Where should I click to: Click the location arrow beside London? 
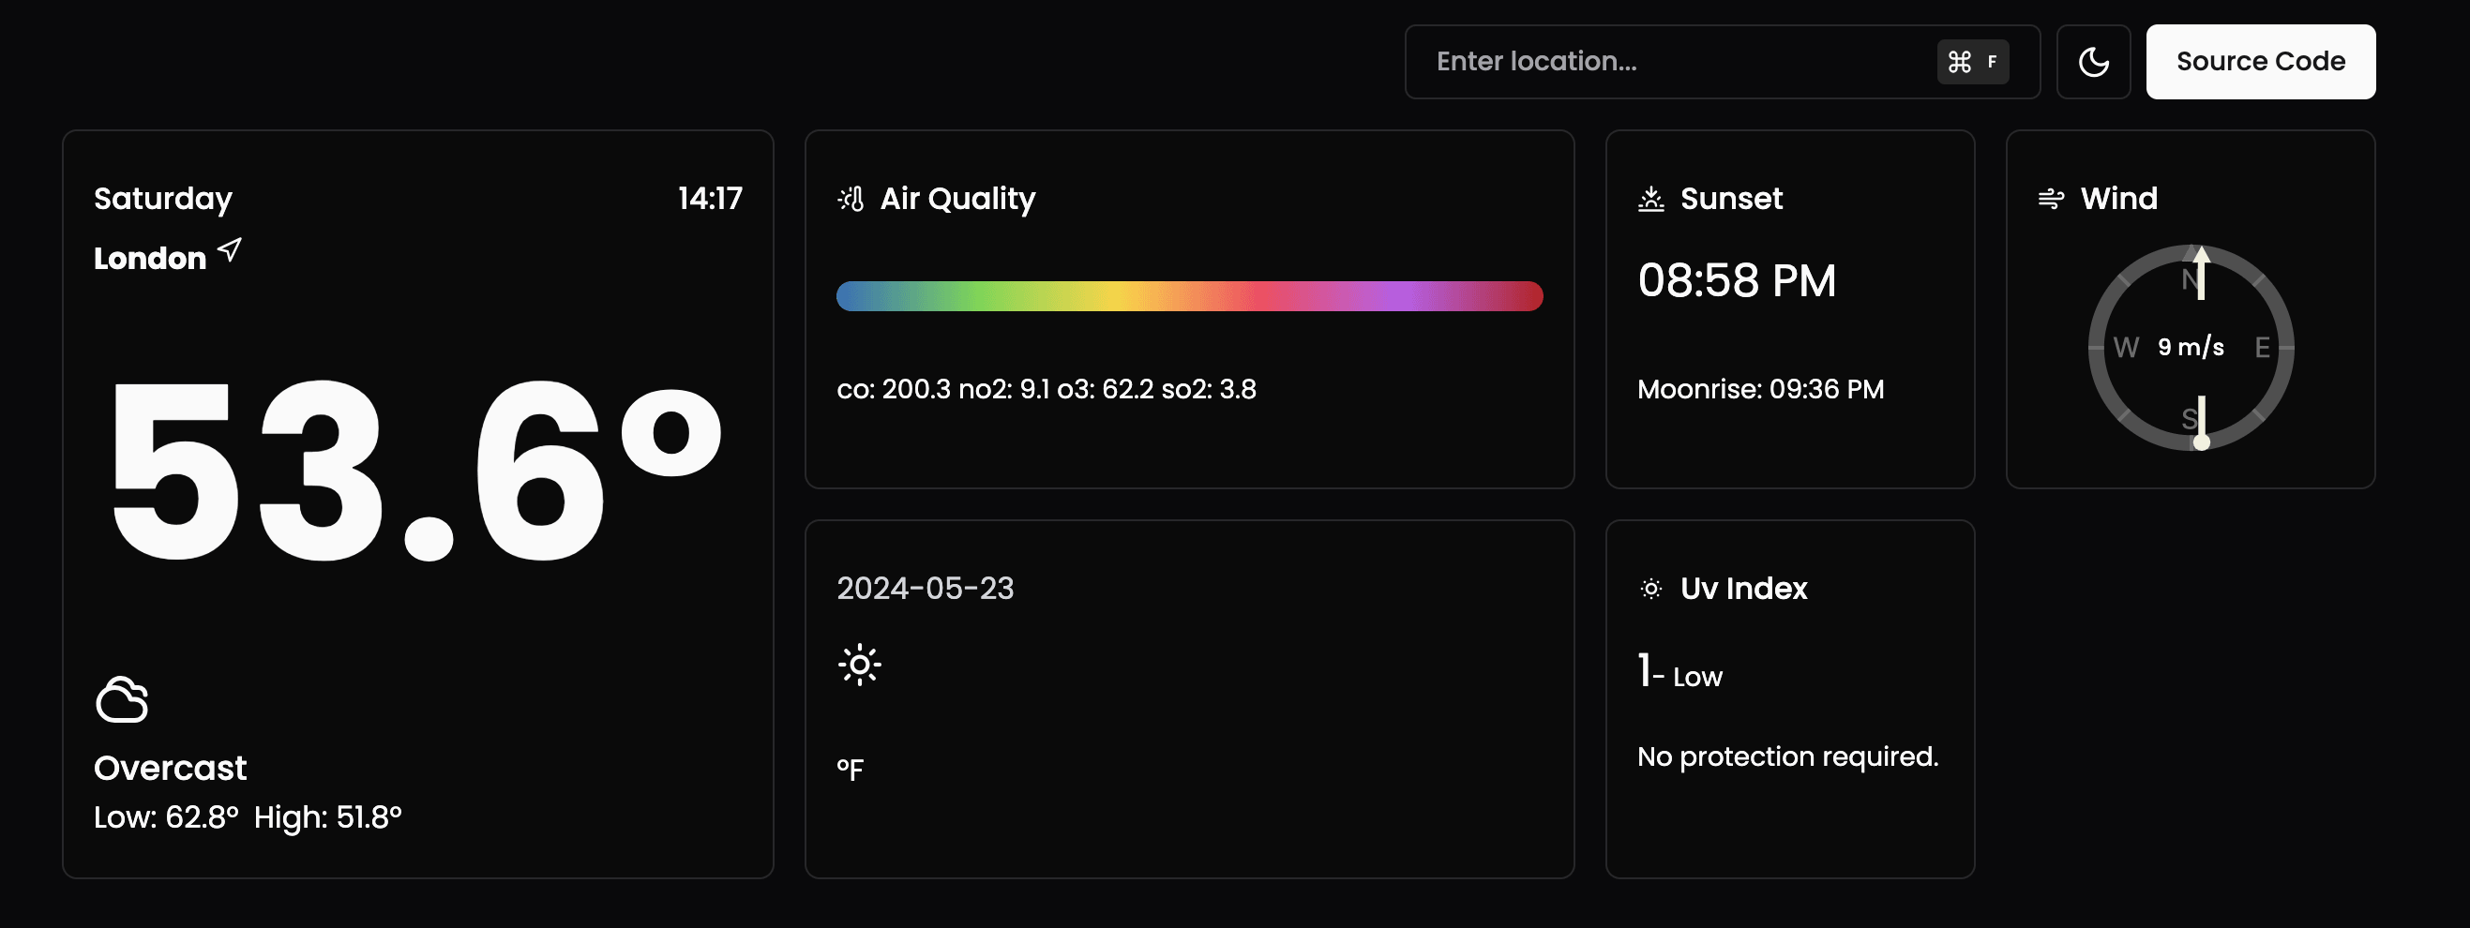[229, 251]
